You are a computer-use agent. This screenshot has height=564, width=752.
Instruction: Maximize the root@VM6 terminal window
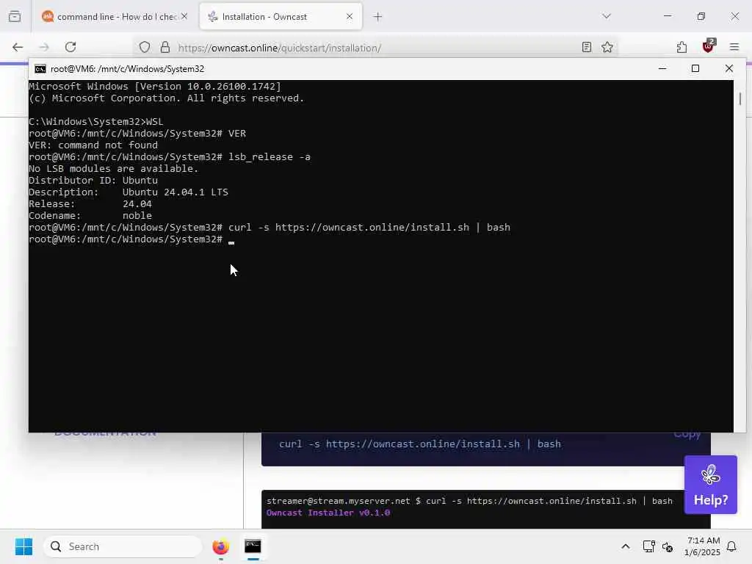[695, 68]
